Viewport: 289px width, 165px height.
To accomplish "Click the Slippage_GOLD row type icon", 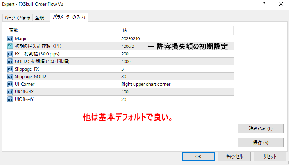I will pyautogui.click(x=10, y=76).
